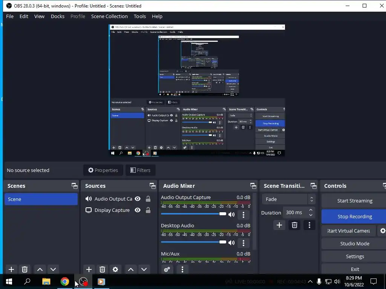
Task: Open File Explorer from taskbar
Action: tap(46, 281)
